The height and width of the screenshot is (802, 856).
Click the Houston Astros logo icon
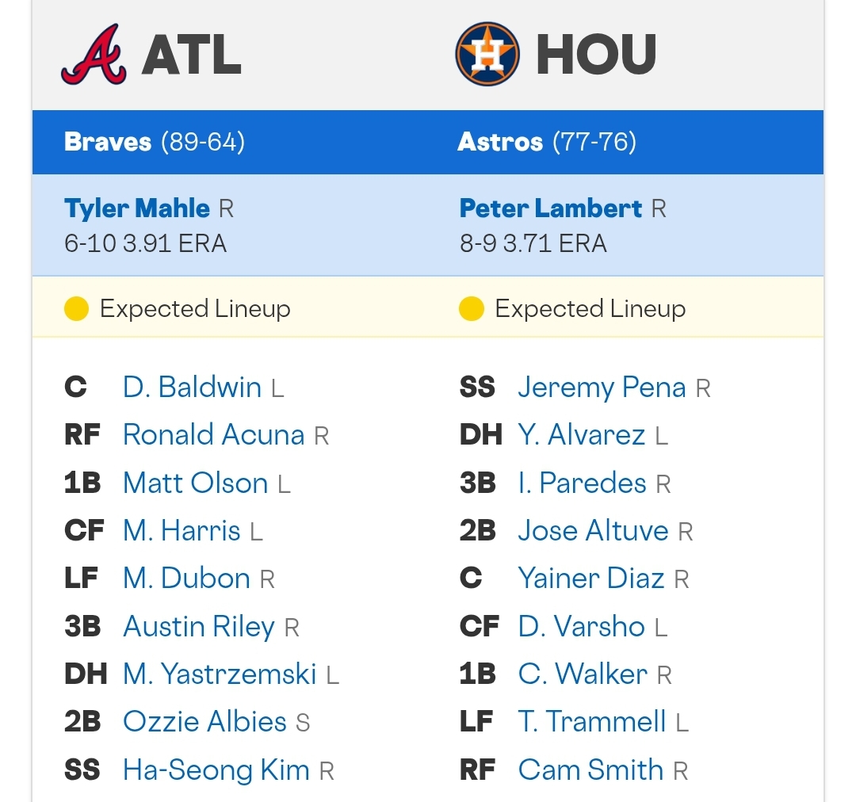pos(487,54)
